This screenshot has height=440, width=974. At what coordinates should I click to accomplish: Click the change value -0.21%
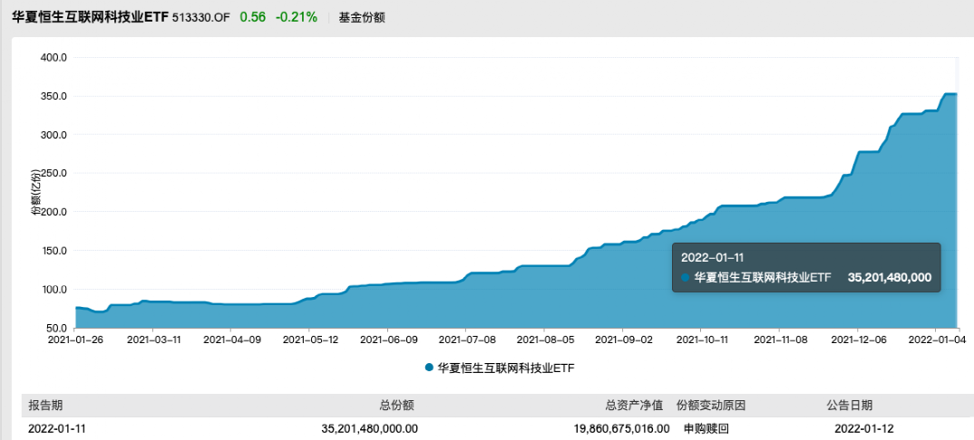click(297, 17)
